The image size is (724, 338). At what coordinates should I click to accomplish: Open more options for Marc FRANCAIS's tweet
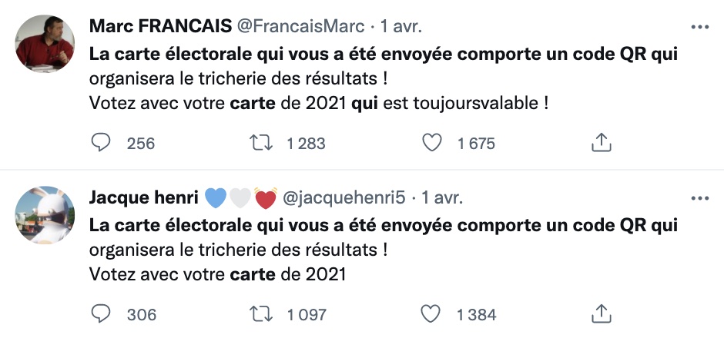pos(699,27)
